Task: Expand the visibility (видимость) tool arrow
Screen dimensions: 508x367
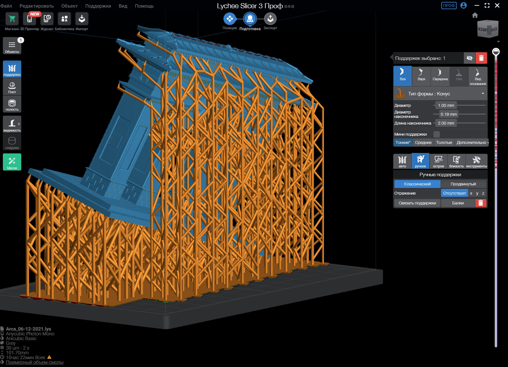Action: 19,124
